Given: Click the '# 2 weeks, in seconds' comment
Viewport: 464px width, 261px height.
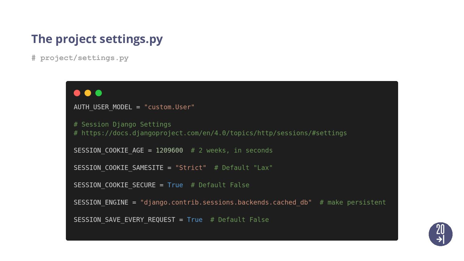Looking at the screenshot, I should pos(232,150).
